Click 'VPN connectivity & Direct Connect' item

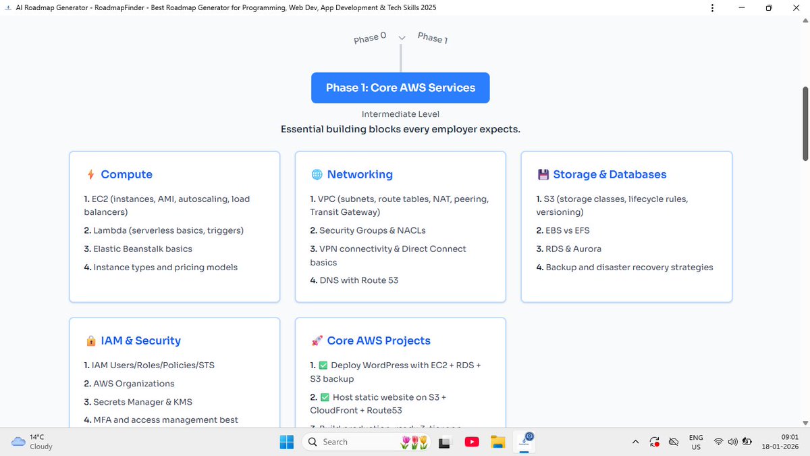point(388,255)
